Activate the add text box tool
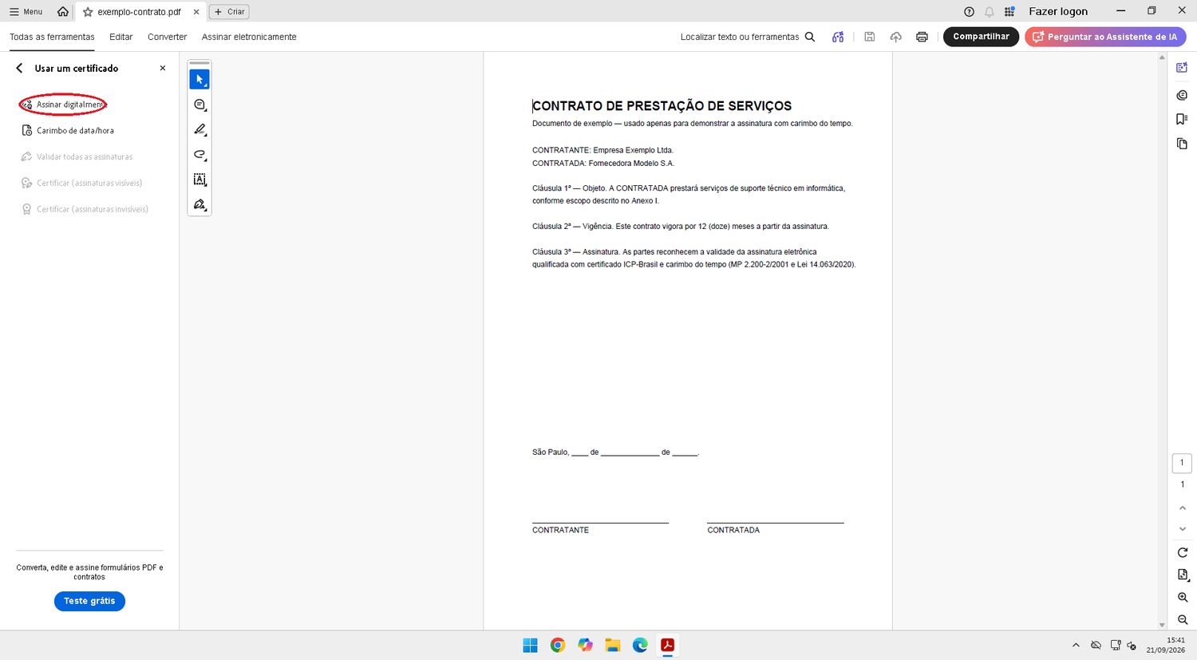Viewport: 1197px width, 660px height. [199, 180]
